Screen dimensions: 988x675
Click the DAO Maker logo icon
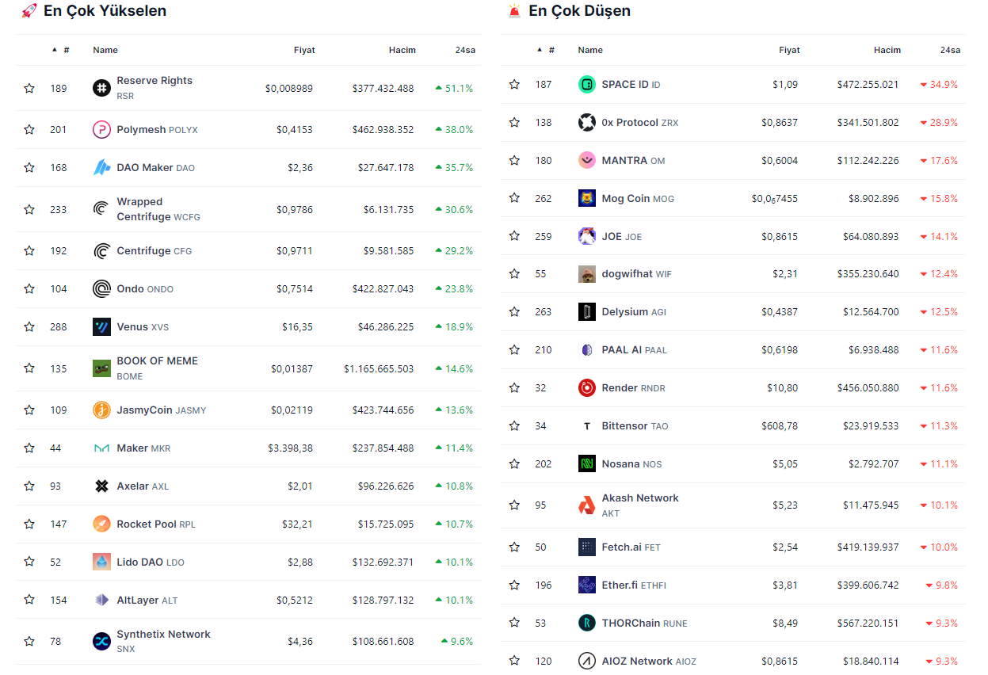[101, 167]
